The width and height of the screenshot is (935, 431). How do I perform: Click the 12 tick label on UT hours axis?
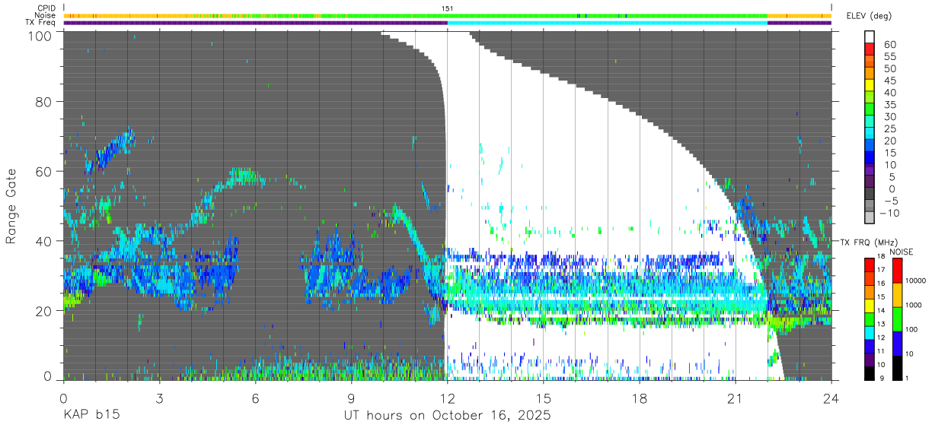point(448,399)
